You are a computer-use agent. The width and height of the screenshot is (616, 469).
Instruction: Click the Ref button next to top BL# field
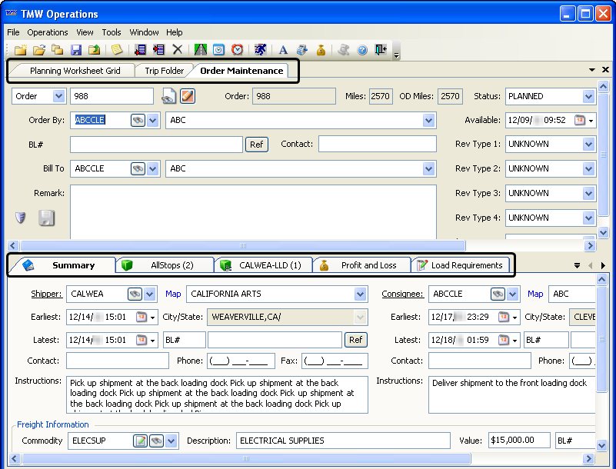(256, 144)
